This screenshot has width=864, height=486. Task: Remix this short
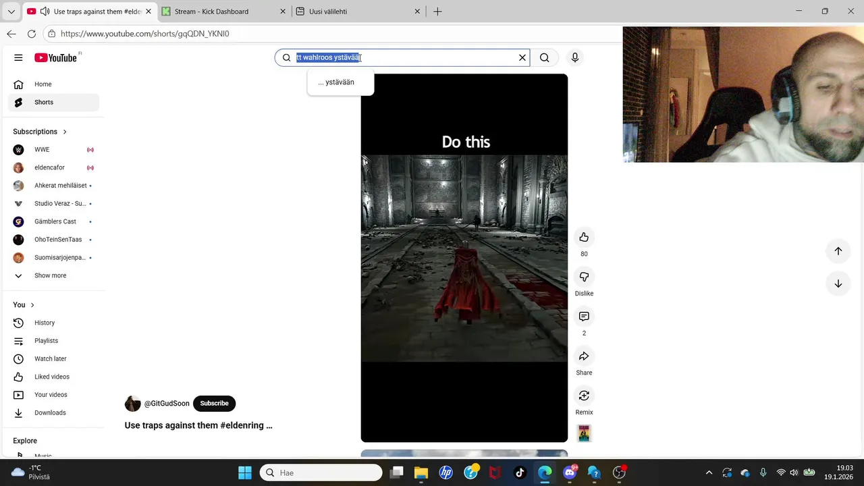(x=584, y=396)
